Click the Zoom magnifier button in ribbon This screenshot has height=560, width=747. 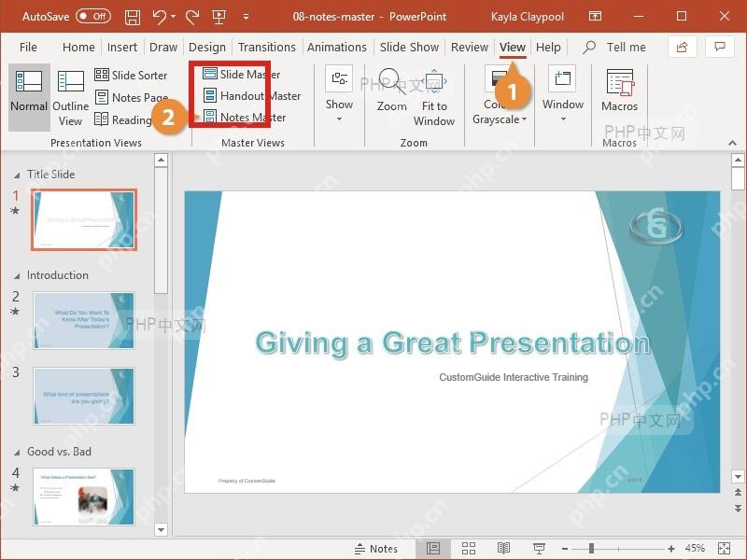click(x=391, y=91)
